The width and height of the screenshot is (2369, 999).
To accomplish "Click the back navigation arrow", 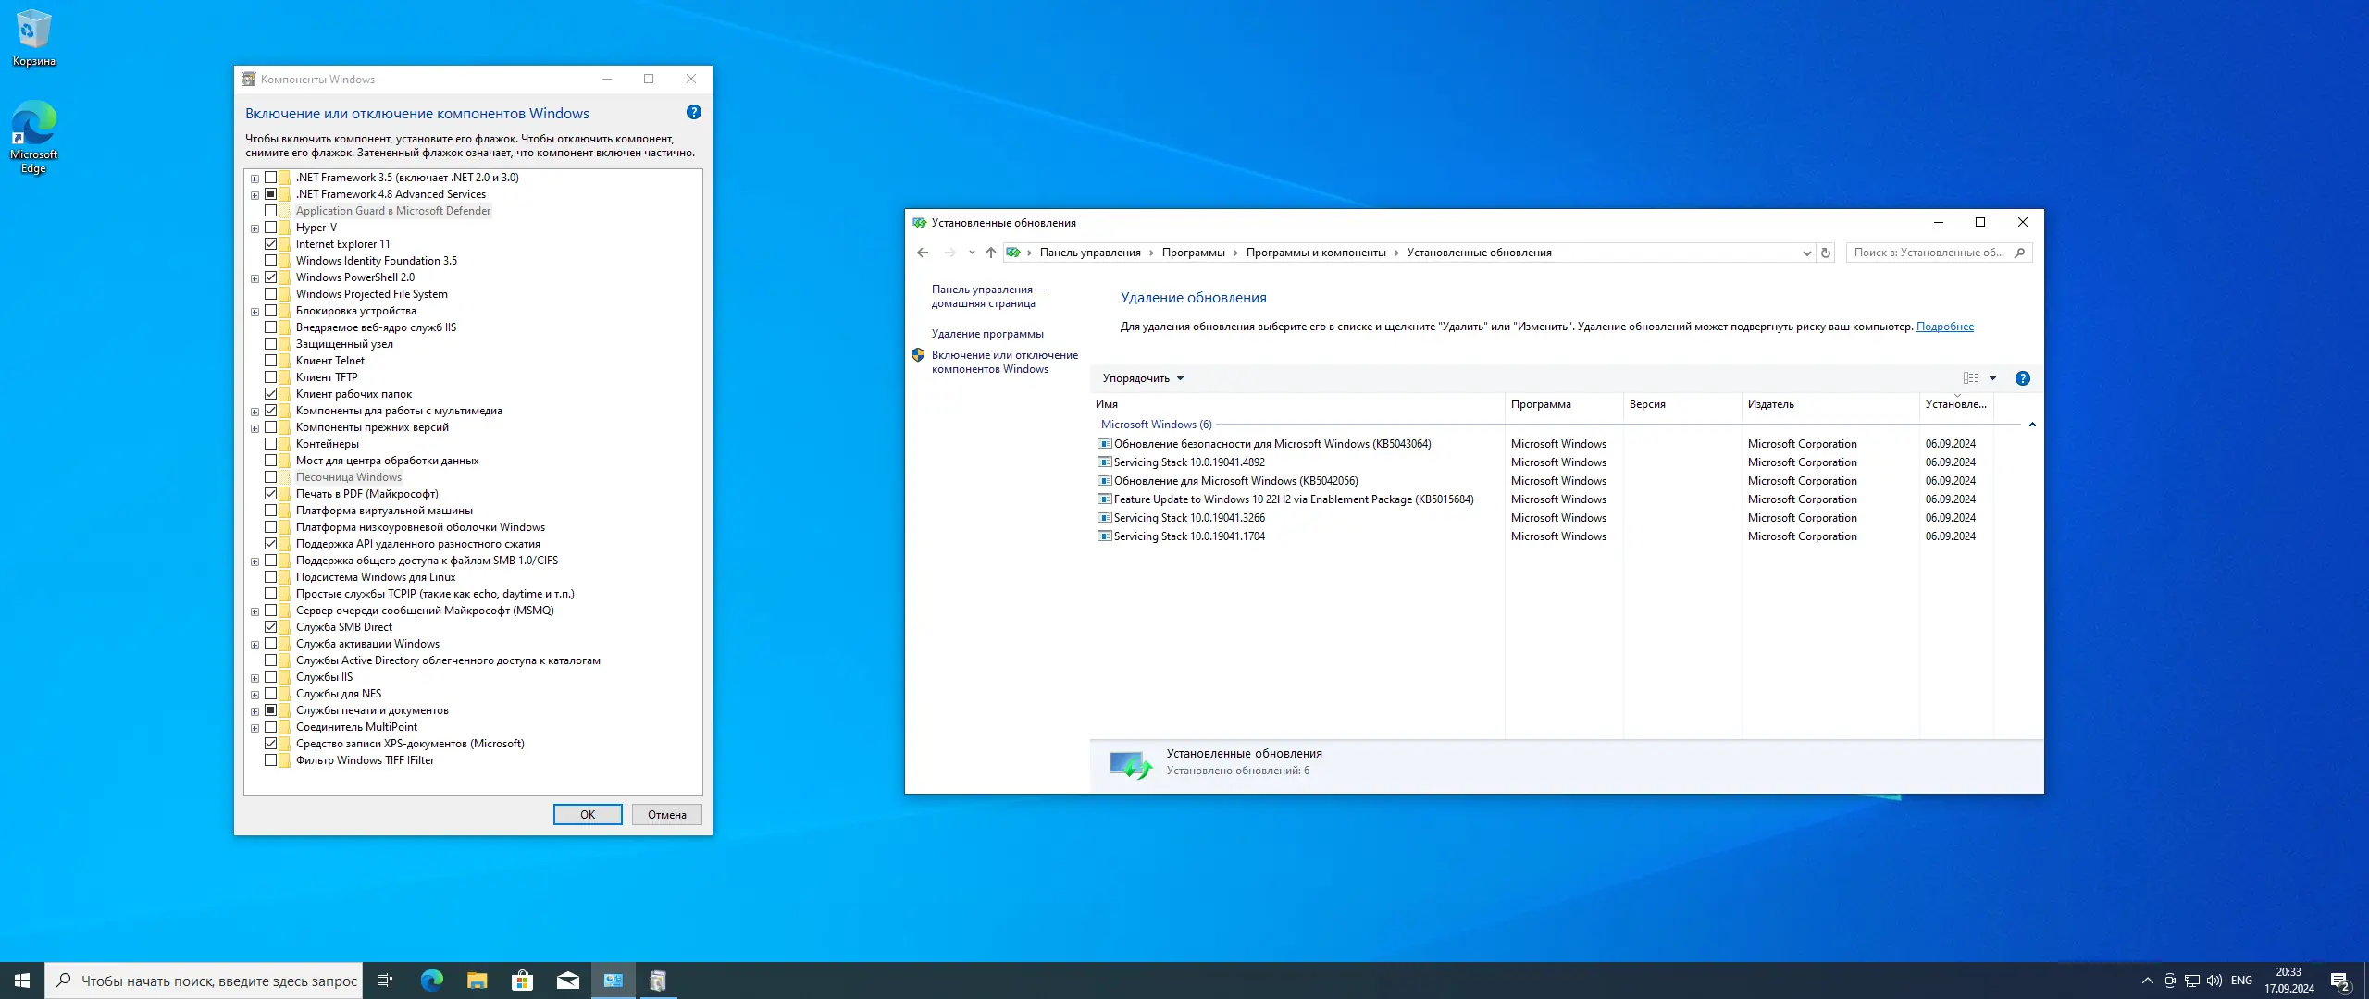I will tap(923, 253).
